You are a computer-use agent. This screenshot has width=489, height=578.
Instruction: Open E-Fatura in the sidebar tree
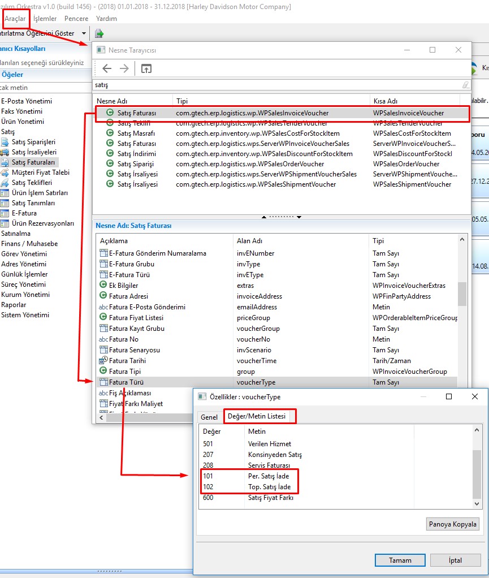click(24, 213)
